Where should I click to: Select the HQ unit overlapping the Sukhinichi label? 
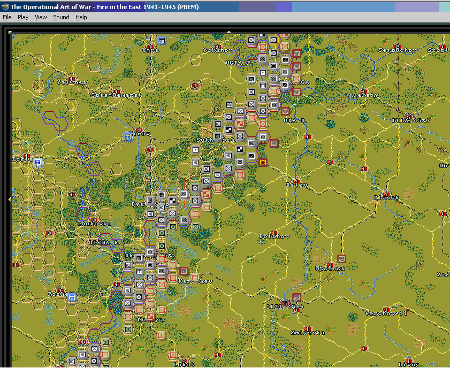(218, 137)
